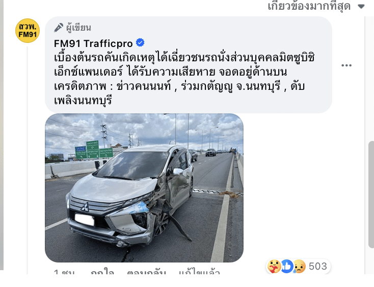Open the เกี่ยวข้องมากที่สุด comment sort menu
The height and width of the screenshot is (287, 374).
click(x=309, y=6)
